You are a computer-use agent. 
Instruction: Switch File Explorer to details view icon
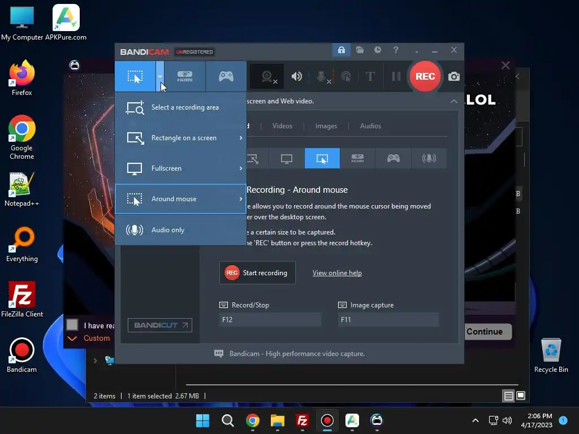coord(508,396)
